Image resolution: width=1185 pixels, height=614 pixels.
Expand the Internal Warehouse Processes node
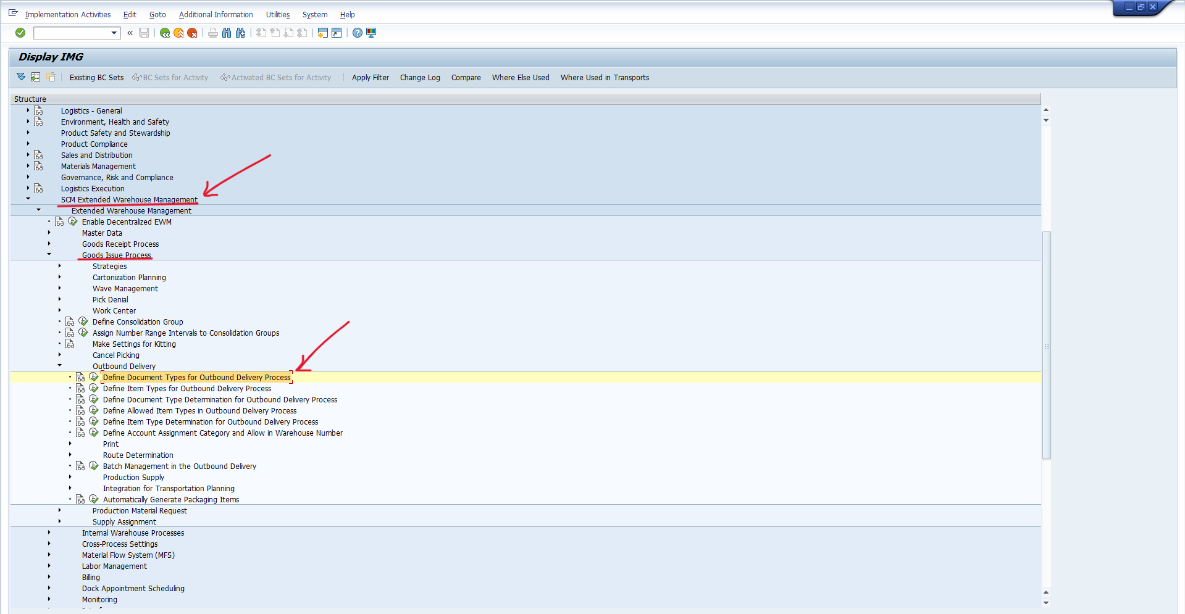pyautogui.click(x=49, y=533)
